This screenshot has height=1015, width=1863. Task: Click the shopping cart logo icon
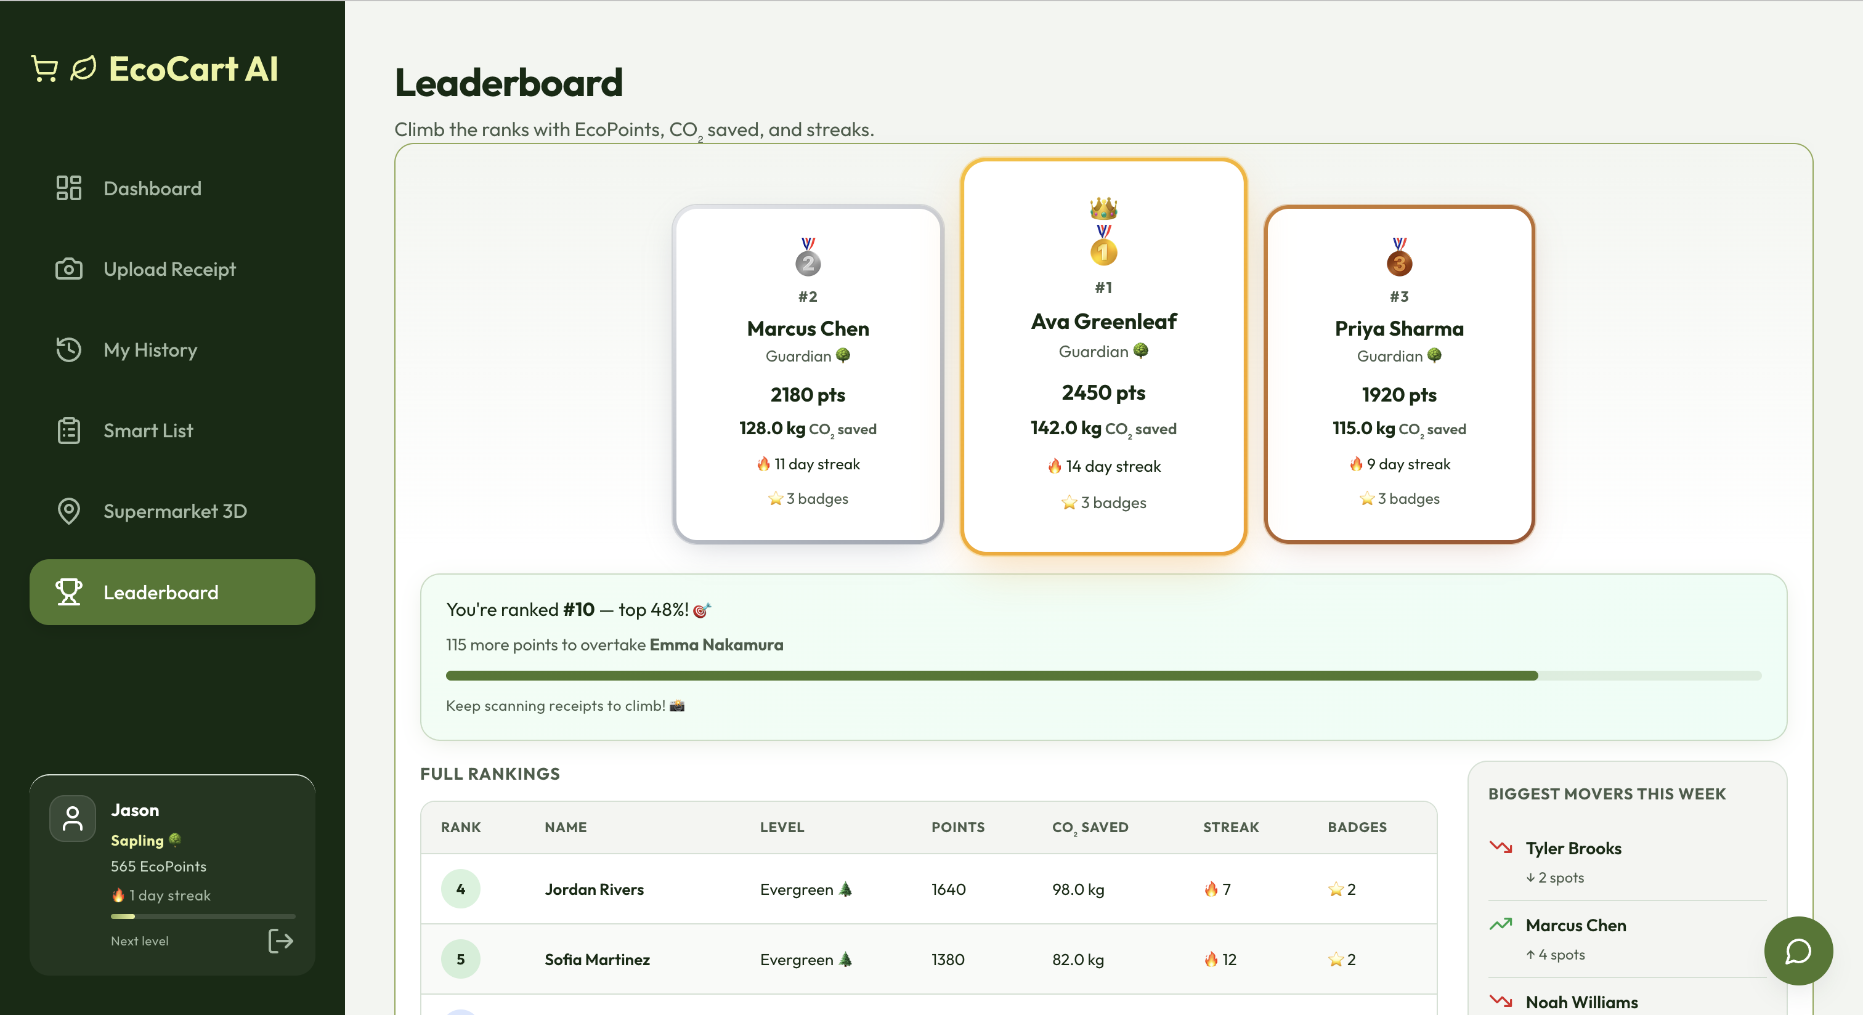[x=45, y=70]
